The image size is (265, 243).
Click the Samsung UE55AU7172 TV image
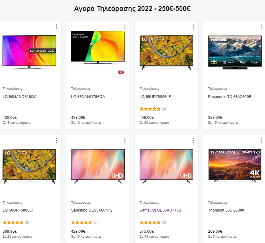tap(98, 166)
